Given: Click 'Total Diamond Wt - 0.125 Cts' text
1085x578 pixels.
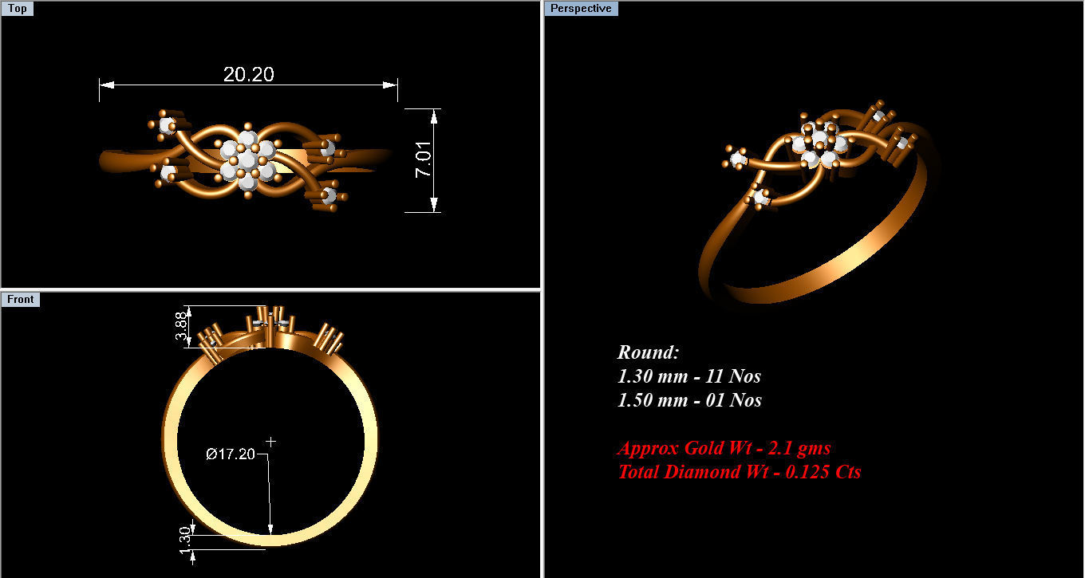Looking at the screenshot, I should click(740, 472).
